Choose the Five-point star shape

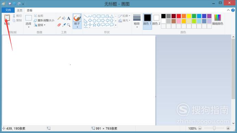coord(94,25)
